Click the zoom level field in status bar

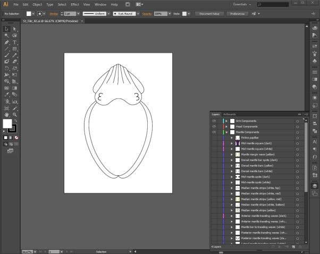[x=27, y=251]
